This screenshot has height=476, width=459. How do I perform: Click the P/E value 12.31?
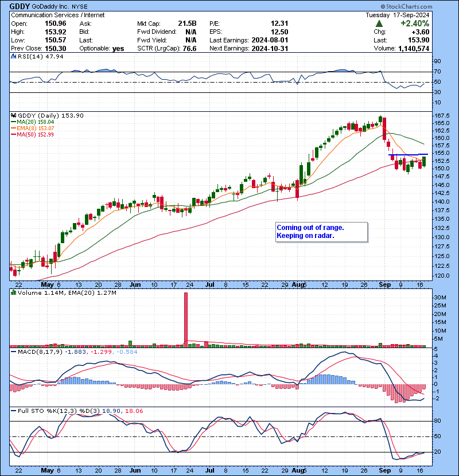279,24
